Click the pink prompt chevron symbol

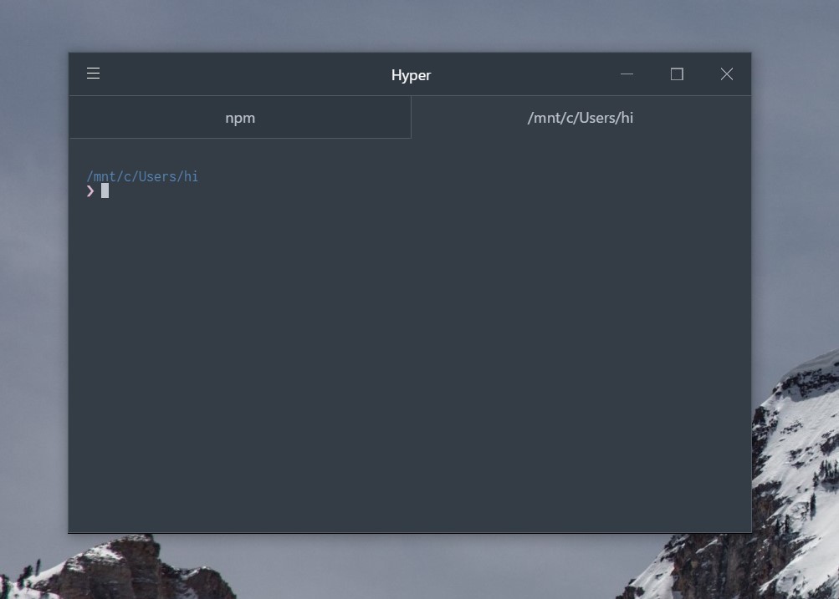[x=90, y=190]
